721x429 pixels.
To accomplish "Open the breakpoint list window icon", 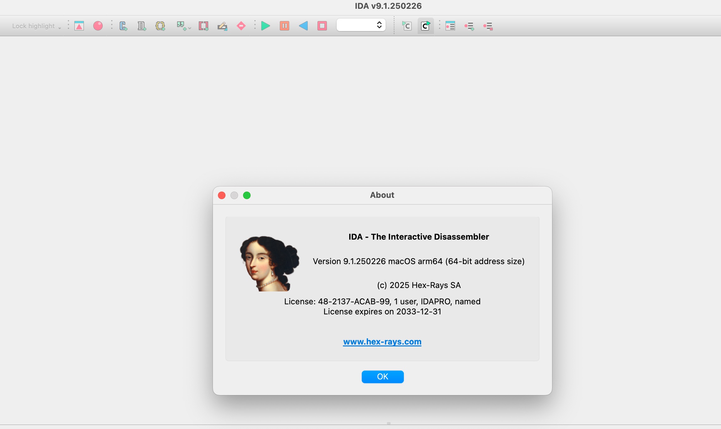I will (450, 26).
